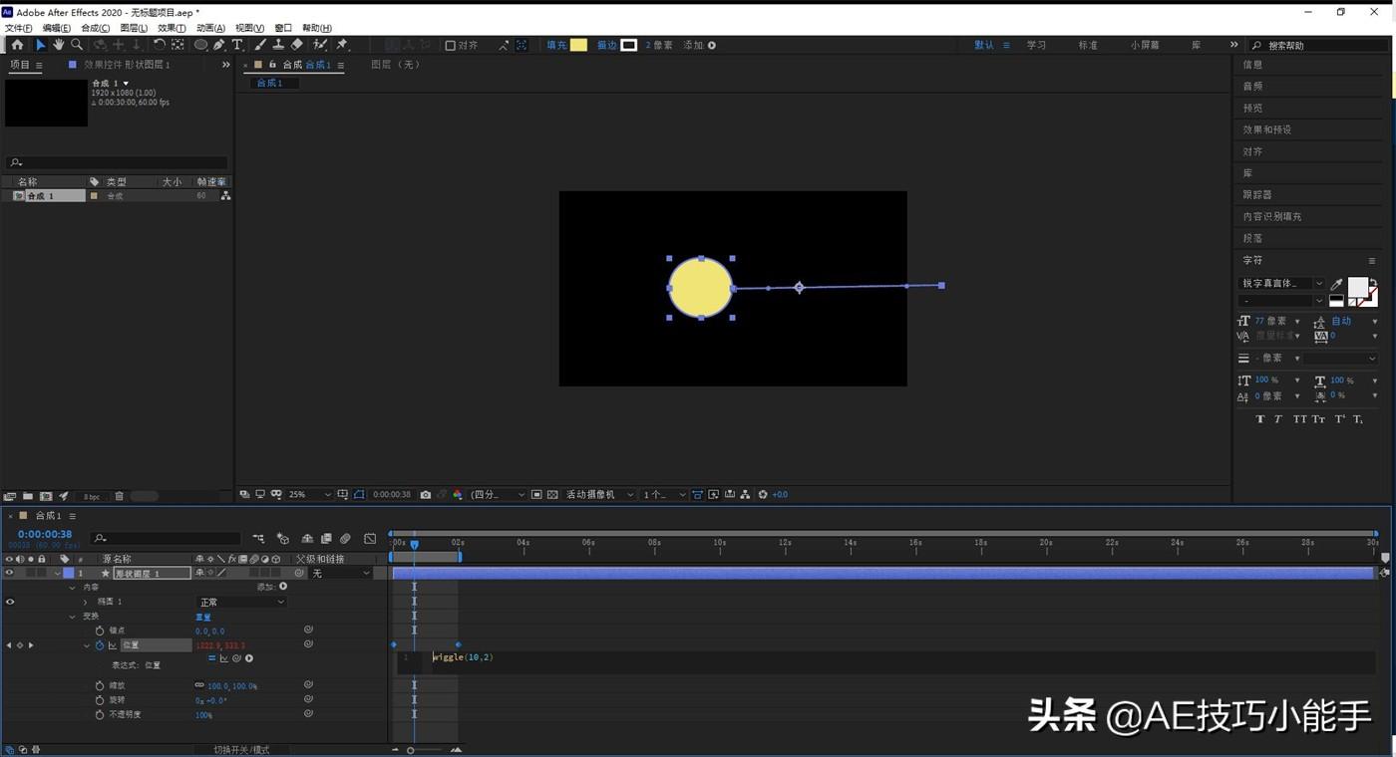Viewport: 1396px width, 757px height.
Task: Toggle the 不透明度 stopwatch
Action: click(100, 715)
